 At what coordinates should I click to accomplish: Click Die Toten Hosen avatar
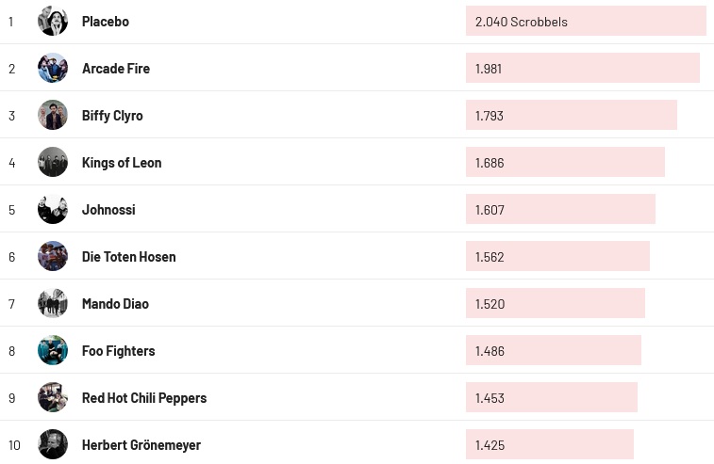click(x=53, y=256)
